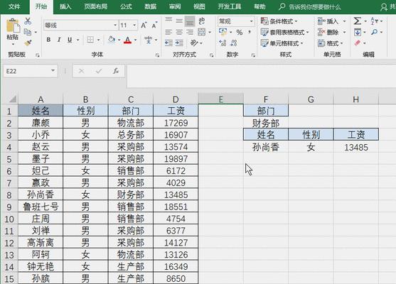Click the accounting number format icon
This screenshot has height=284, width=396.
pyautogui.click(x=223, y=32)
